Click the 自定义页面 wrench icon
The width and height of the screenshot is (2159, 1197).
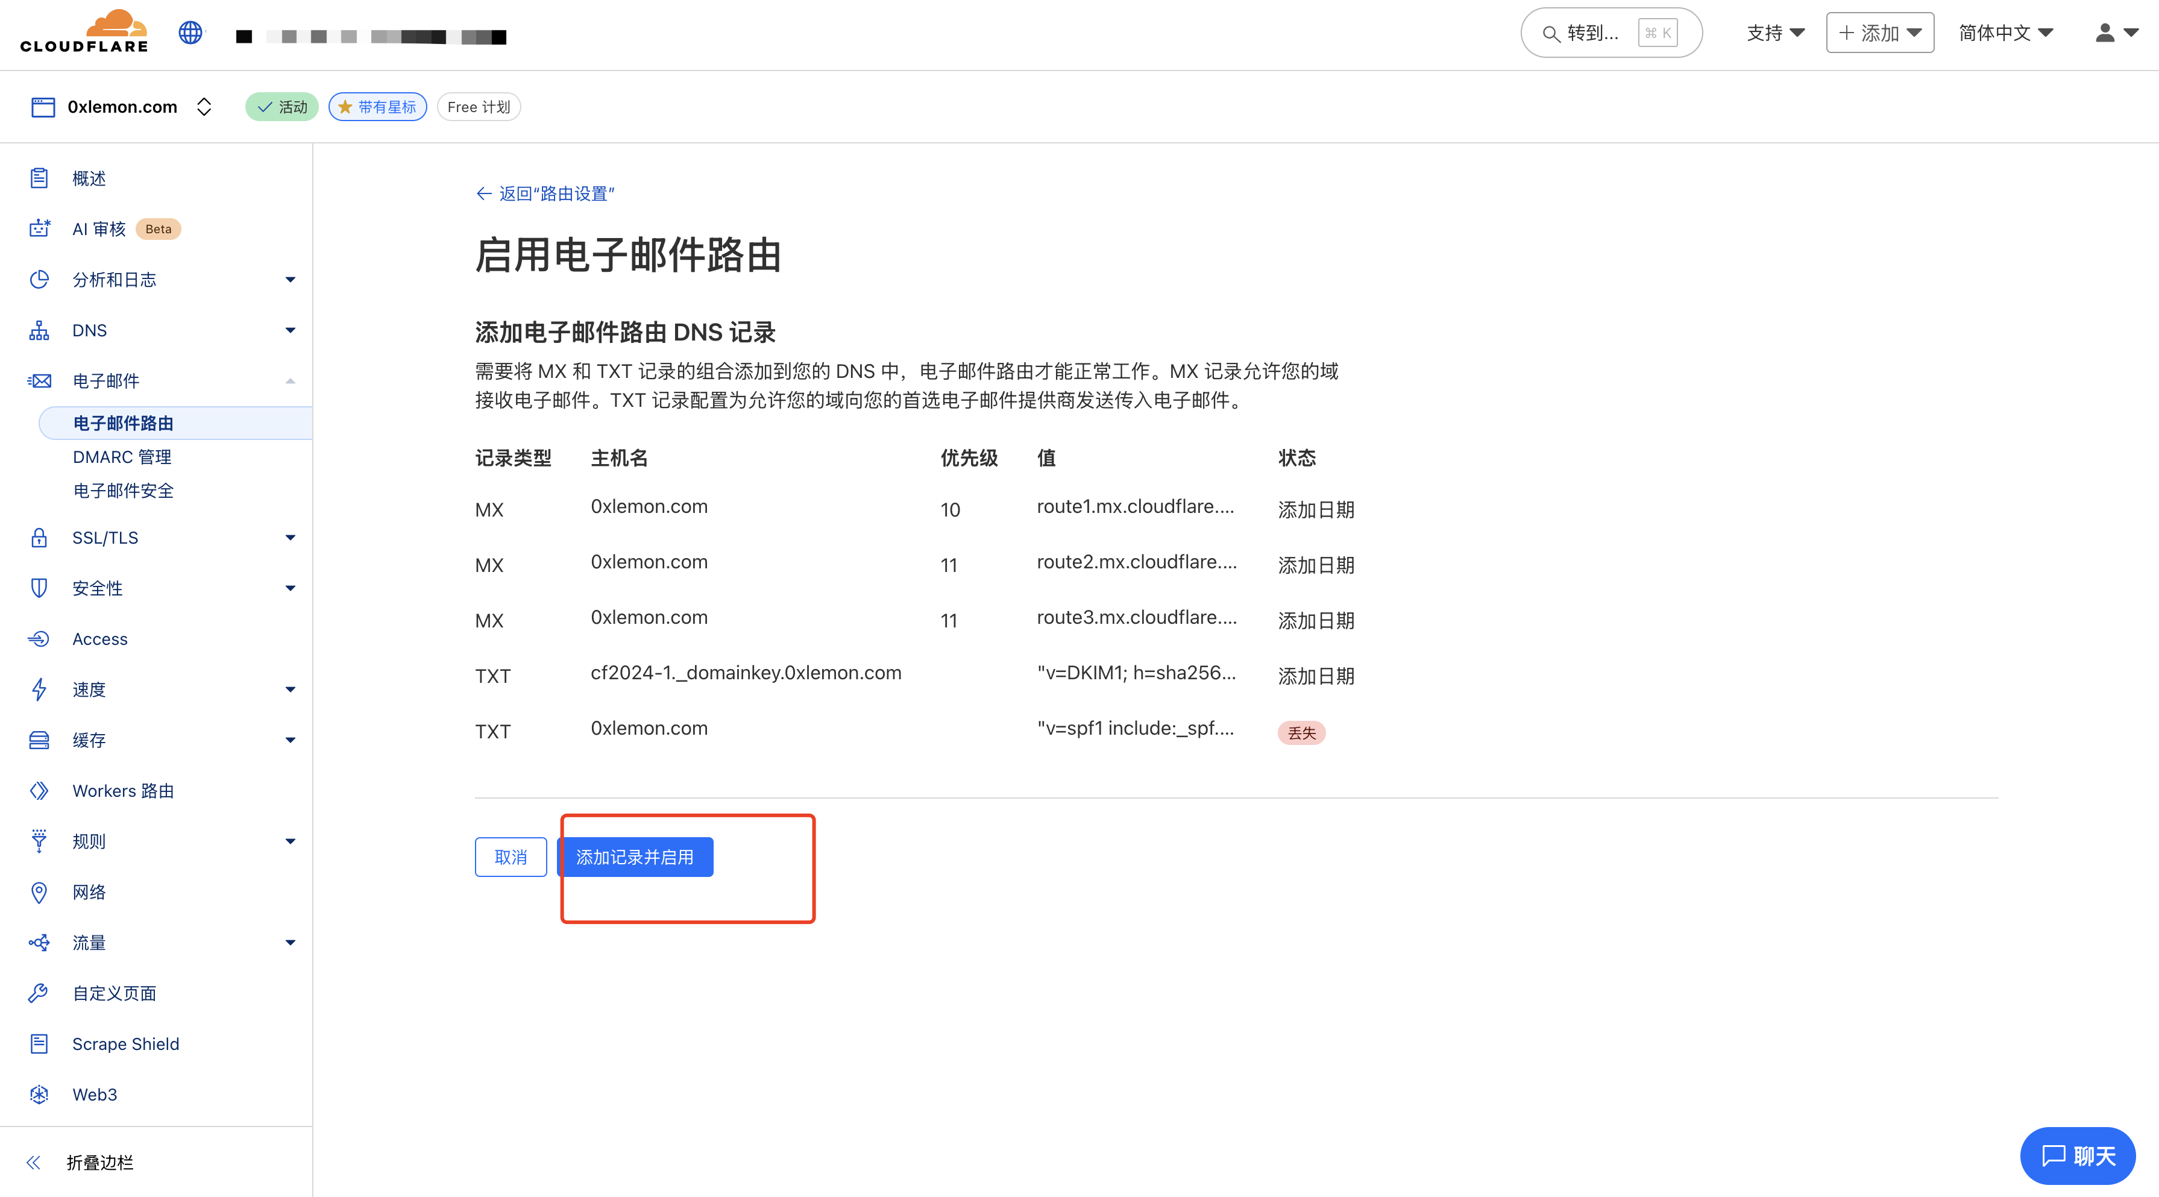pyautogui.click(x=39, y=993)
